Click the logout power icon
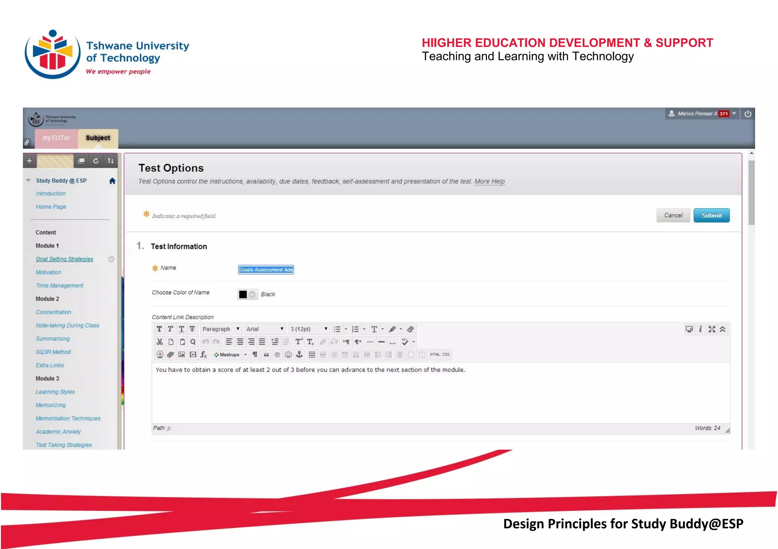The image size is (778, 549). click(x=748, y=113)
